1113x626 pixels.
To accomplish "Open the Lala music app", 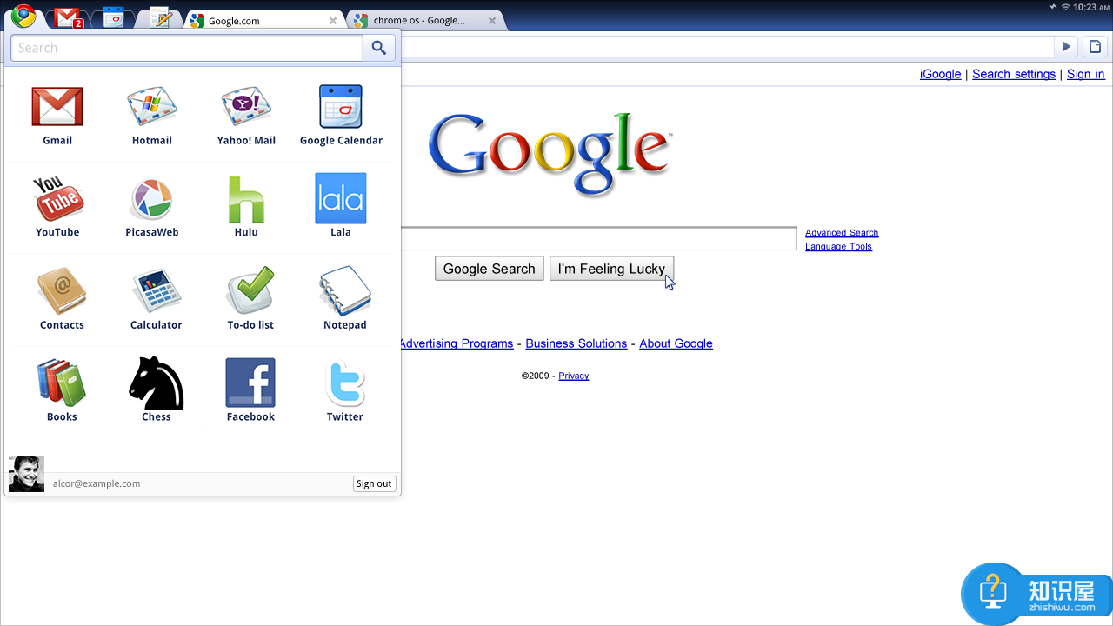I will click(341, 198).
